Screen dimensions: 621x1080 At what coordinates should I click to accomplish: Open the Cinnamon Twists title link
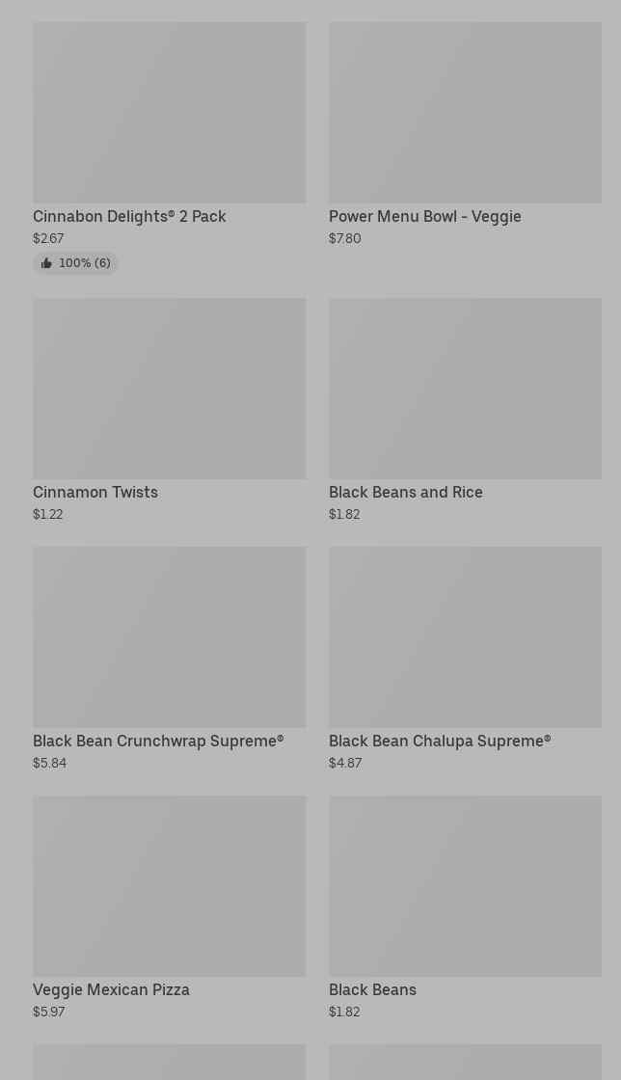(x=95, y=493)
